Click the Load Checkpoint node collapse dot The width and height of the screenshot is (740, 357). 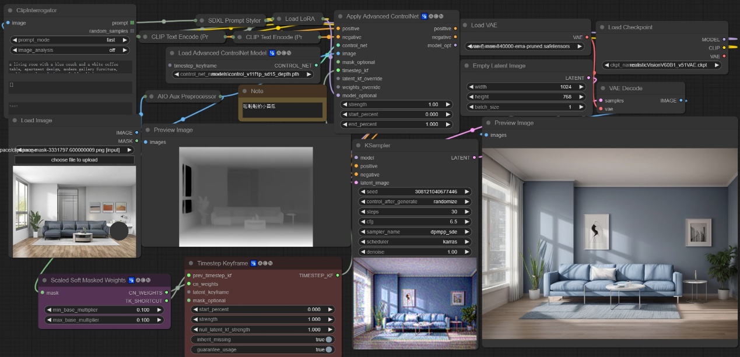point(601,27)
